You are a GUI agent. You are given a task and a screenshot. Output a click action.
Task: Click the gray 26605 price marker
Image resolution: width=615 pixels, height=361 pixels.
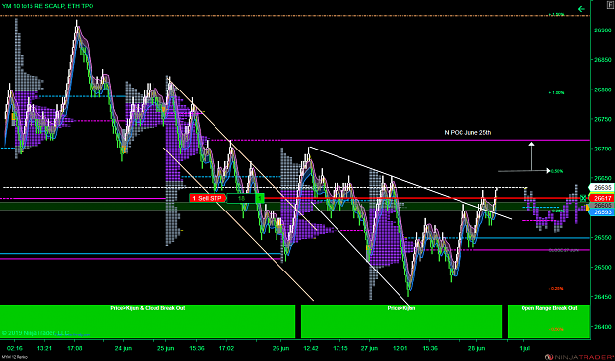601,205
